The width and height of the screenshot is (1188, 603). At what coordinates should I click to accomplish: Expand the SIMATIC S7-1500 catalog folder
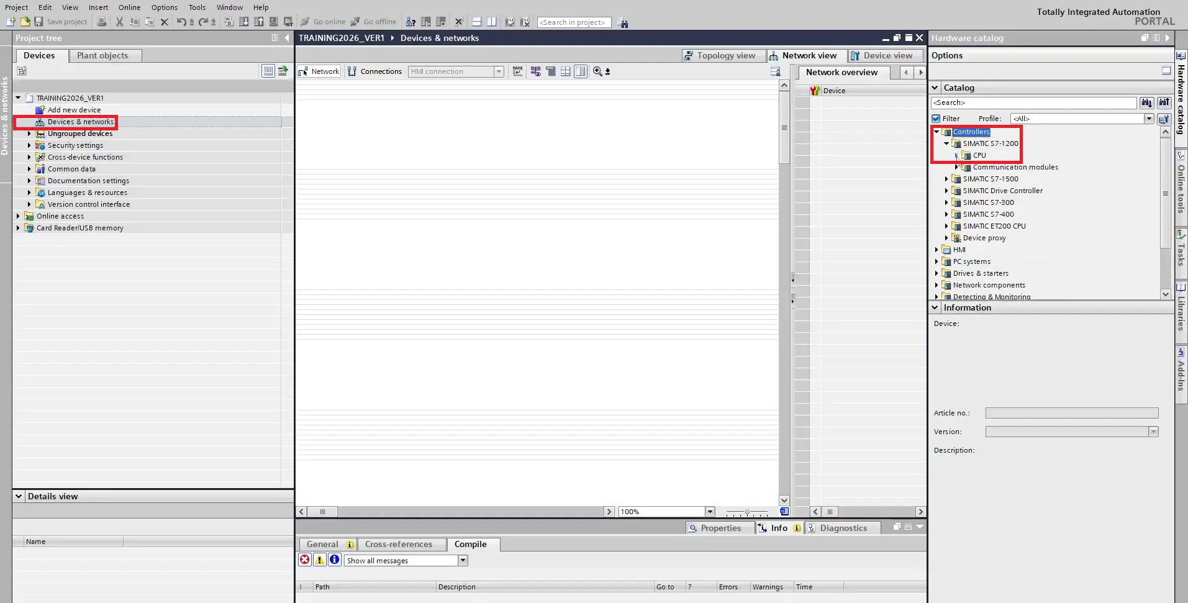point(946,179)
